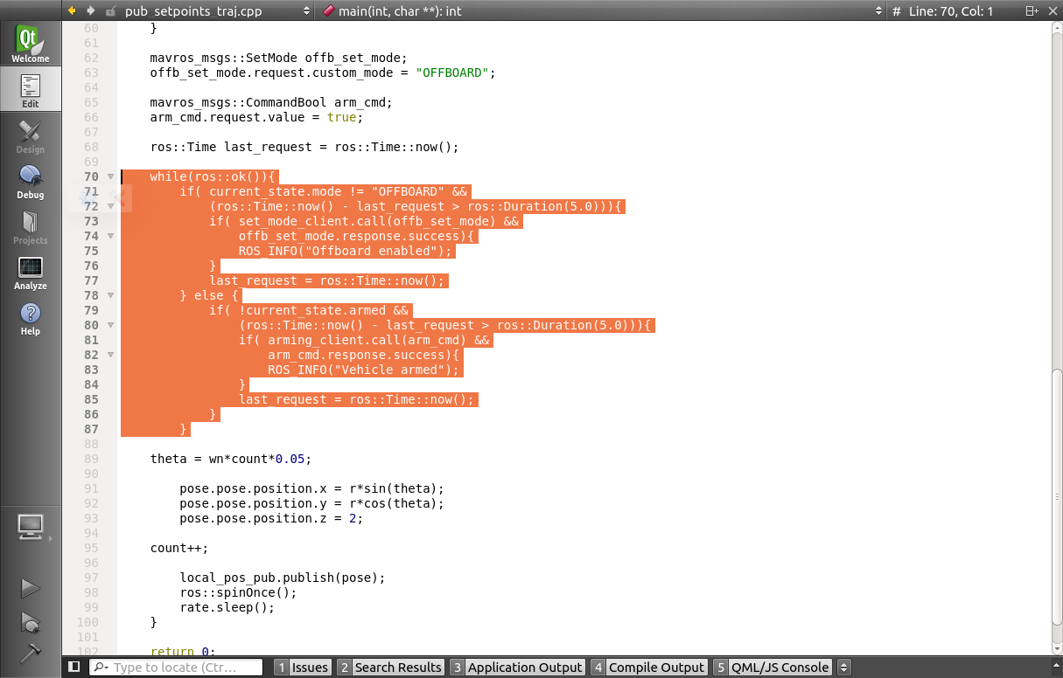This screenshot has height=678, width=1063.
Task: Build project with the hammer icon
Action: pyautogui.click(x=31, y=653)
